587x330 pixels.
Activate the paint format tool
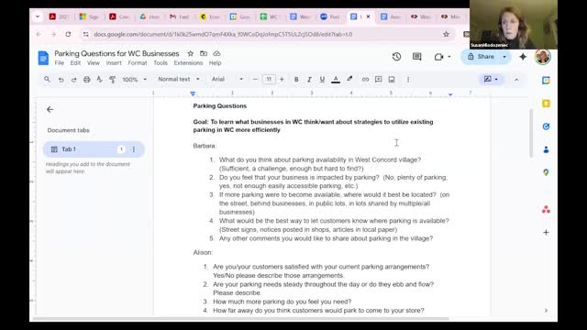click(112, 80)
